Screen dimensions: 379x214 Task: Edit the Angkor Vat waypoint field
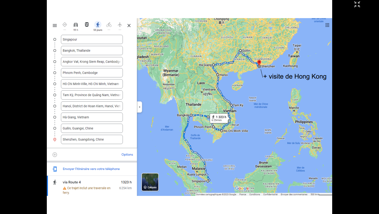point(92,62)
